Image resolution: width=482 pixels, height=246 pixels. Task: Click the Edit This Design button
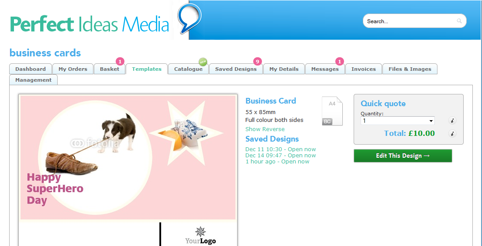tap(403, 156)
